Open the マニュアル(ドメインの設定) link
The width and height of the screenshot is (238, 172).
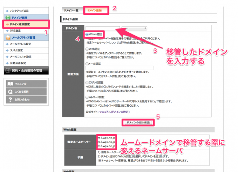coord(115,112)
